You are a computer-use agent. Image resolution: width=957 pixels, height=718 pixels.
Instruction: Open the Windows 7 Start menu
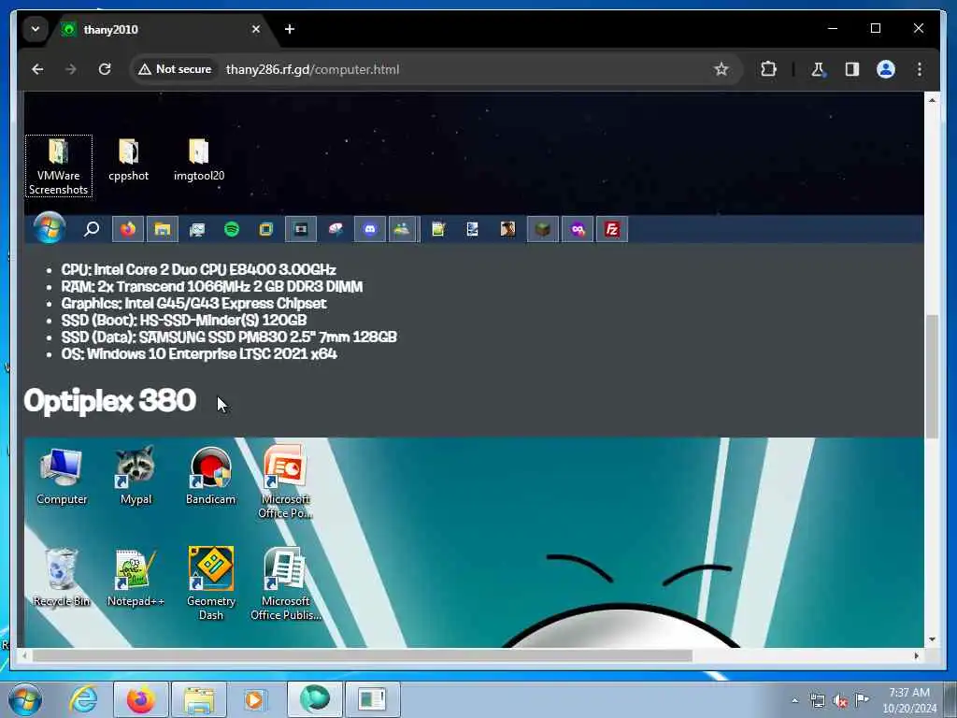(x=25, y=699)
